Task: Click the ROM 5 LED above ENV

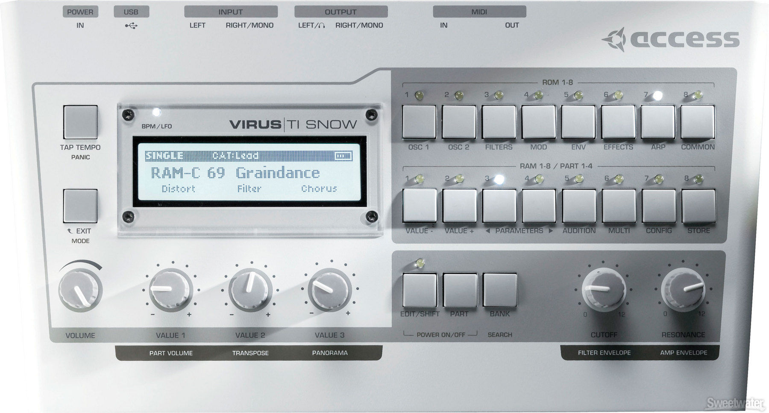Action: tap(578, 95)
